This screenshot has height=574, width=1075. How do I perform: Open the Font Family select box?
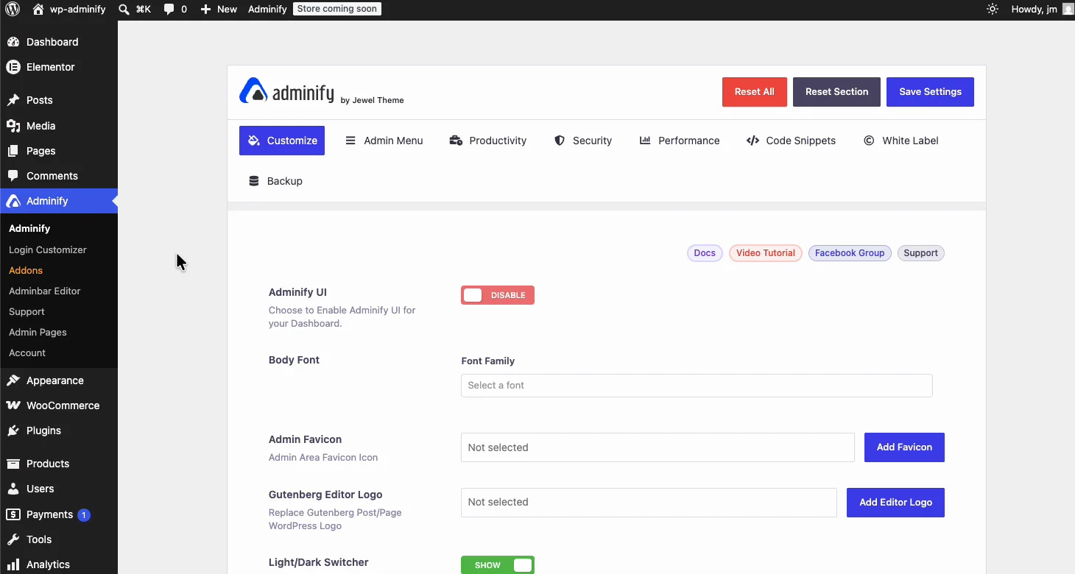tap(697, 386)
